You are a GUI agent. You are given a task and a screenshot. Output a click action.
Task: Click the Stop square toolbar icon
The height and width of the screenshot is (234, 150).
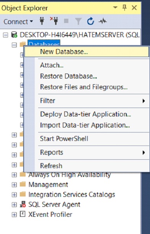click(66, 21)
